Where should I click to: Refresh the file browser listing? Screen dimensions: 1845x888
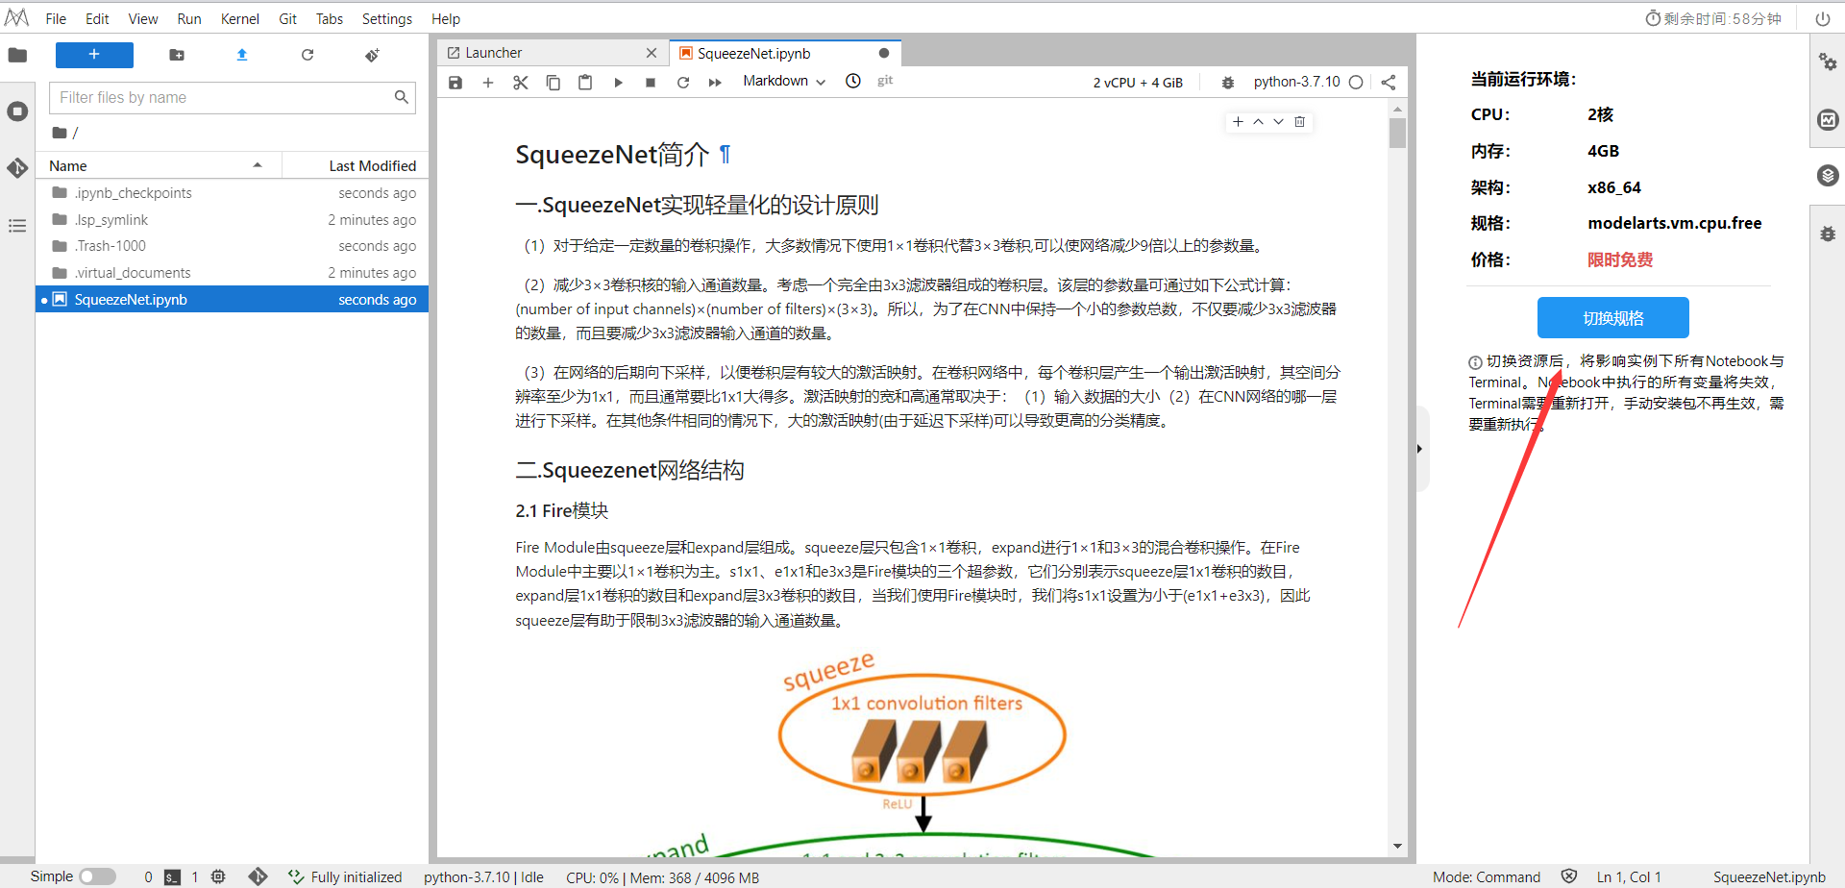307,55
